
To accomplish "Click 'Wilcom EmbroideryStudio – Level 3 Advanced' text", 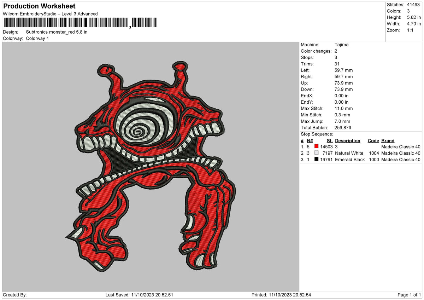I will point(50,14).
